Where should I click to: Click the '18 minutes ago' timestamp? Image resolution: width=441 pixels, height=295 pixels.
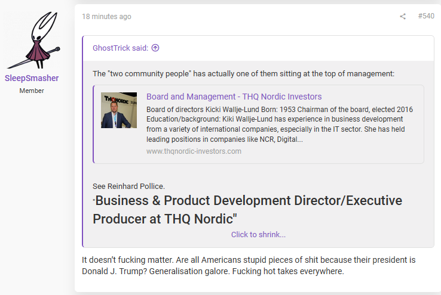pyautogui.click(x=106, y=17)
